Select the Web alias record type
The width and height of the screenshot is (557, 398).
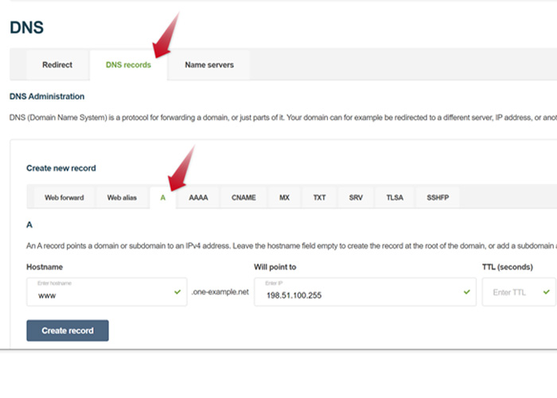[x=123, y=197]
